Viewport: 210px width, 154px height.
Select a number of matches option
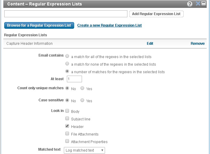tap(67, 71)
